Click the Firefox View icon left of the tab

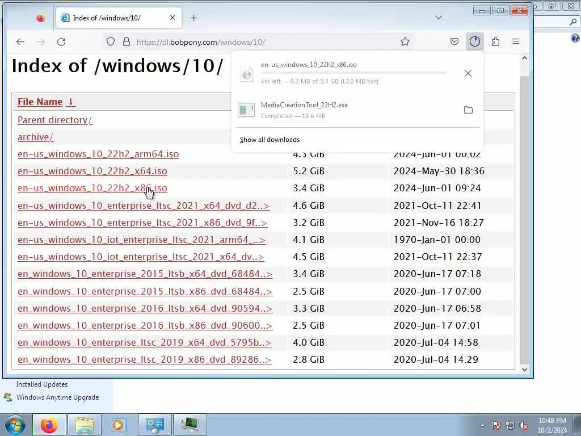click(40, 18)
